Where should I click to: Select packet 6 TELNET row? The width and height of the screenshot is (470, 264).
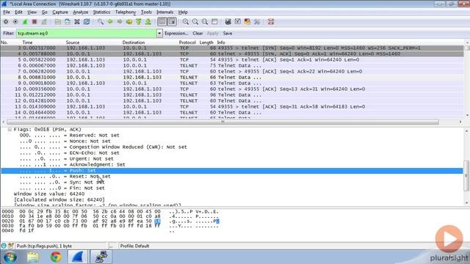pos(232,65)
